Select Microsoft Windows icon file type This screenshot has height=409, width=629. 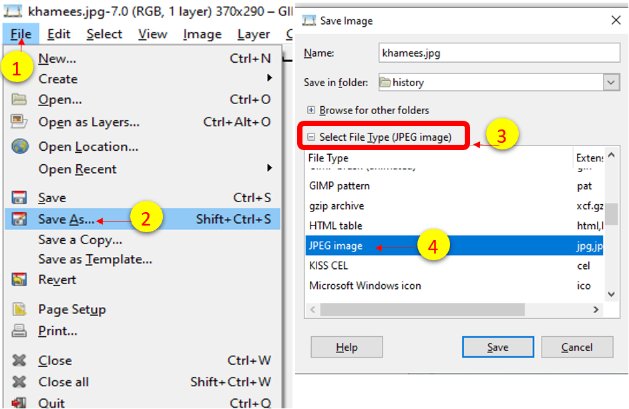click(454, 286)
